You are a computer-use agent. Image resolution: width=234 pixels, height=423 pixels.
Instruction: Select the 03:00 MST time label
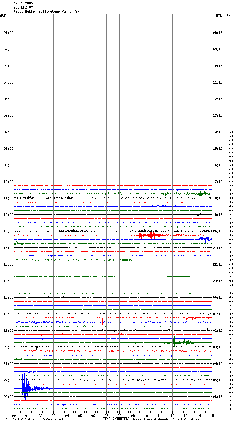[9, 66]
